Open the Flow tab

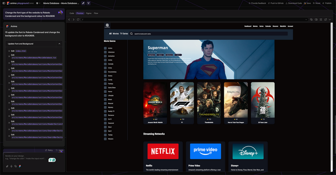[x=96, y=13]
